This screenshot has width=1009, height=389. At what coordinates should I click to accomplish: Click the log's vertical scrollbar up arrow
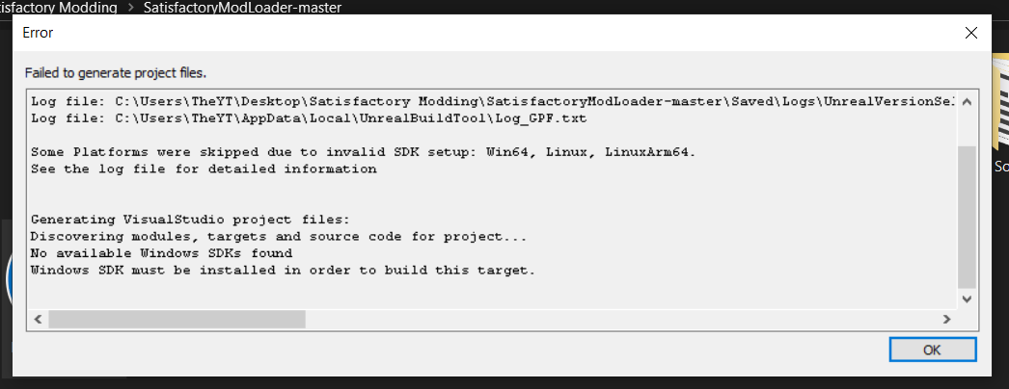click(x=967, y=101)
